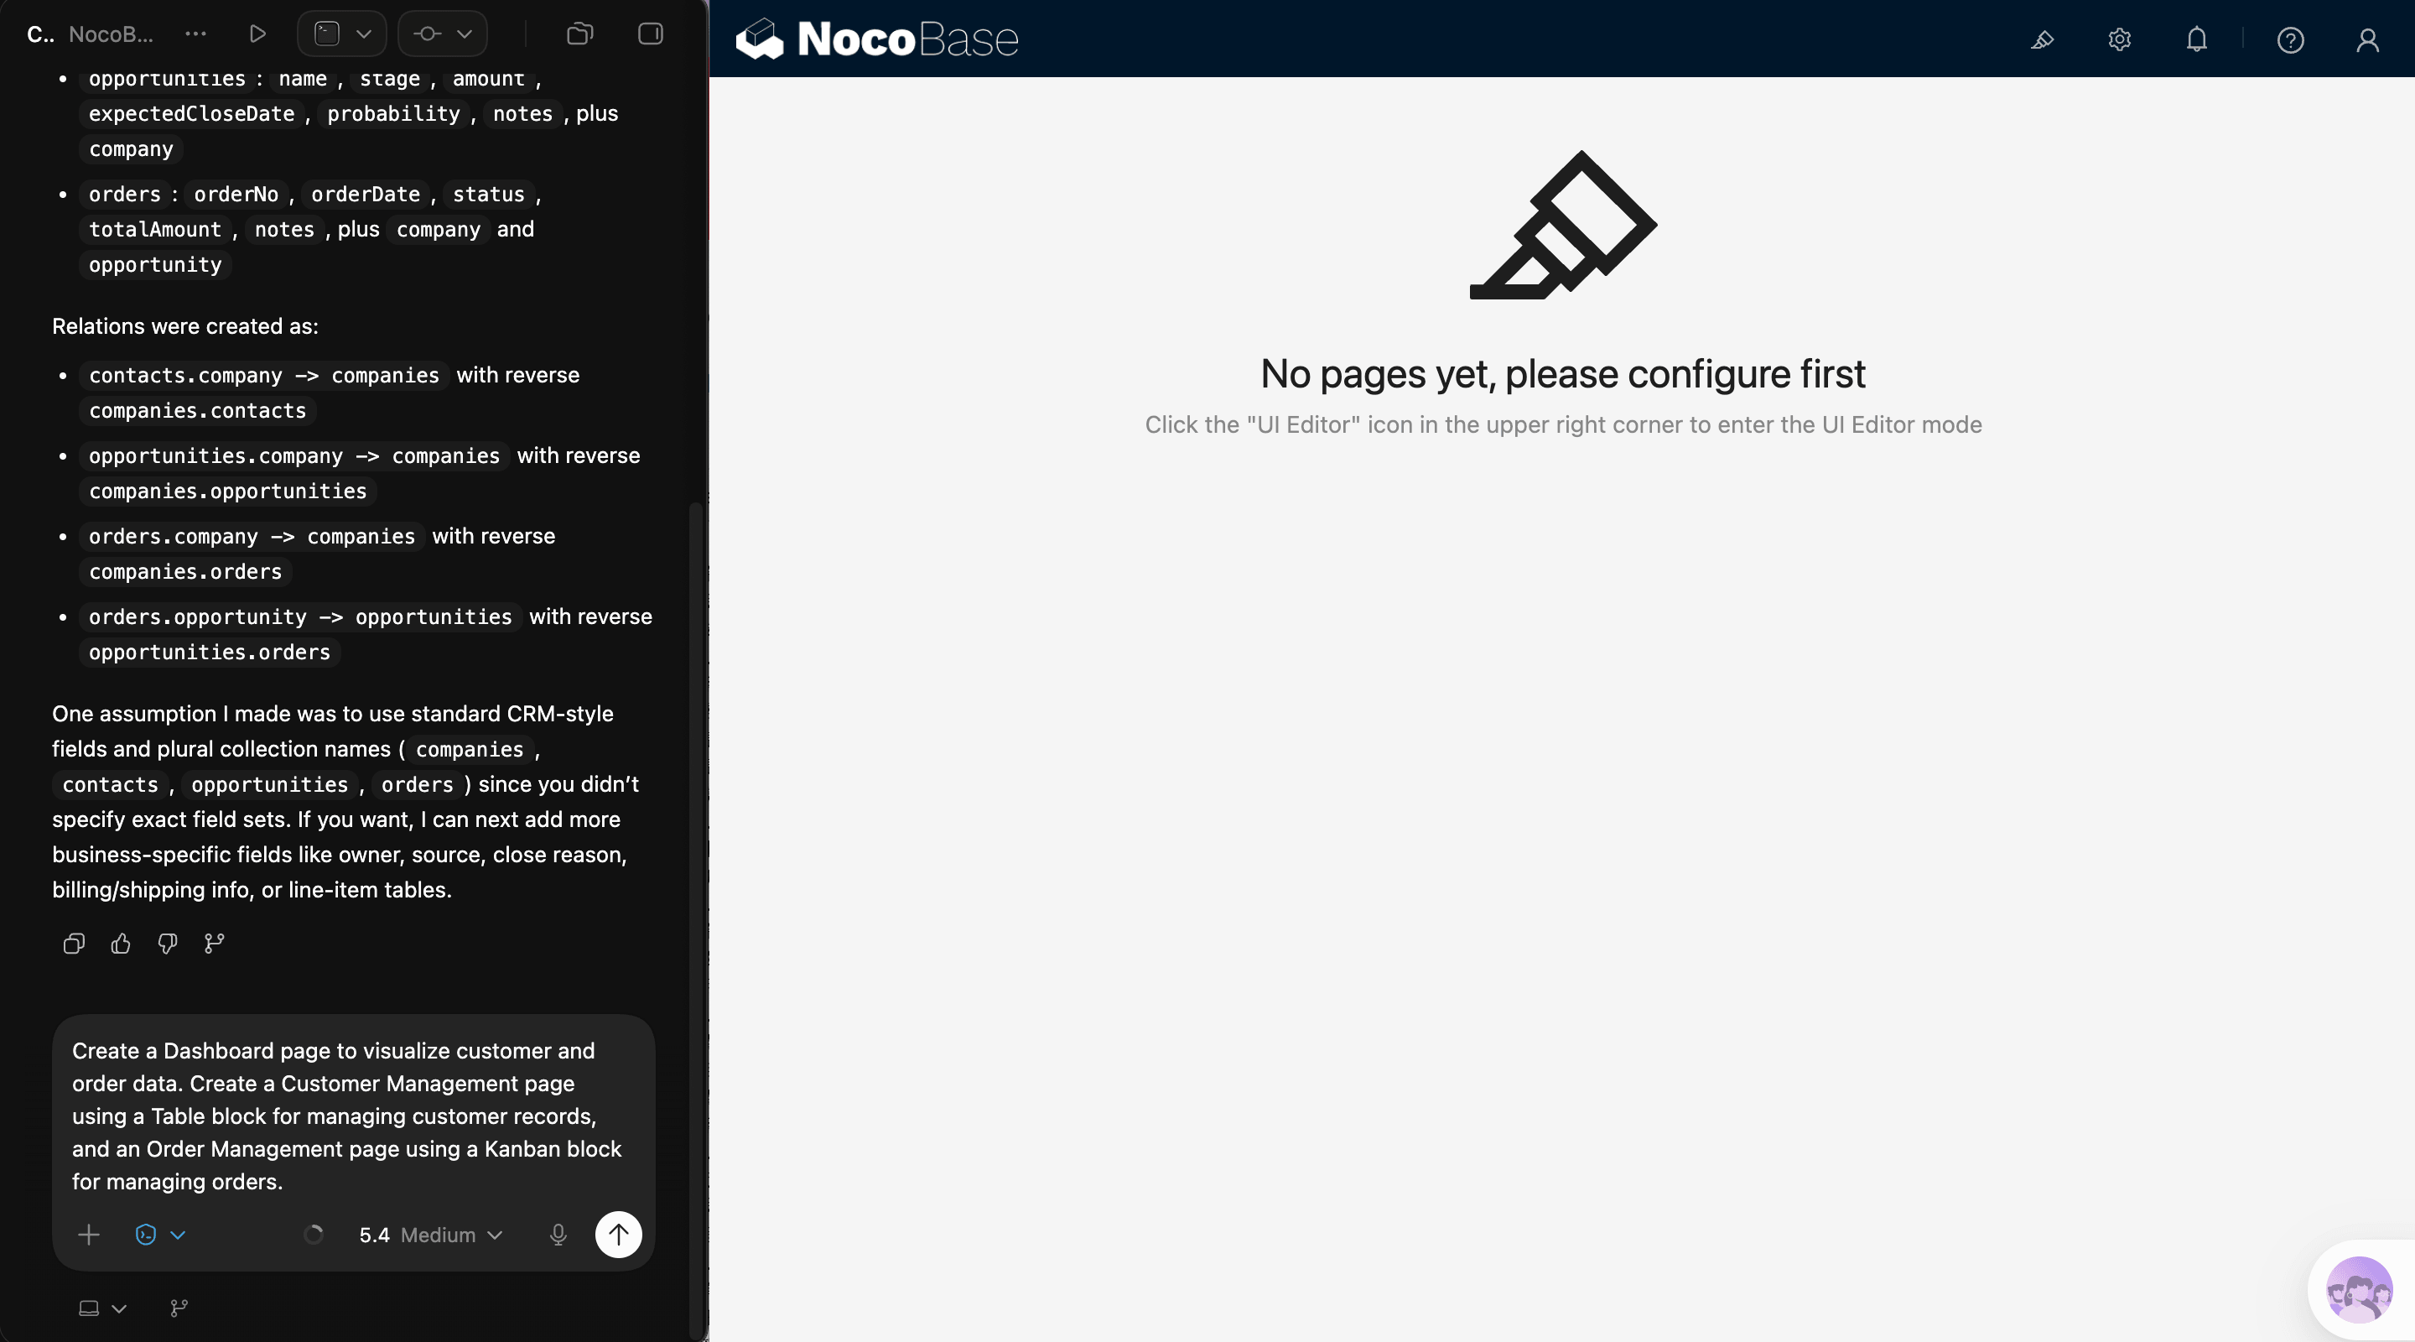The height and width of the screenshot is (1342, 2415).
Task: Check notifications via the bell icon
Action: point(2198,39)
